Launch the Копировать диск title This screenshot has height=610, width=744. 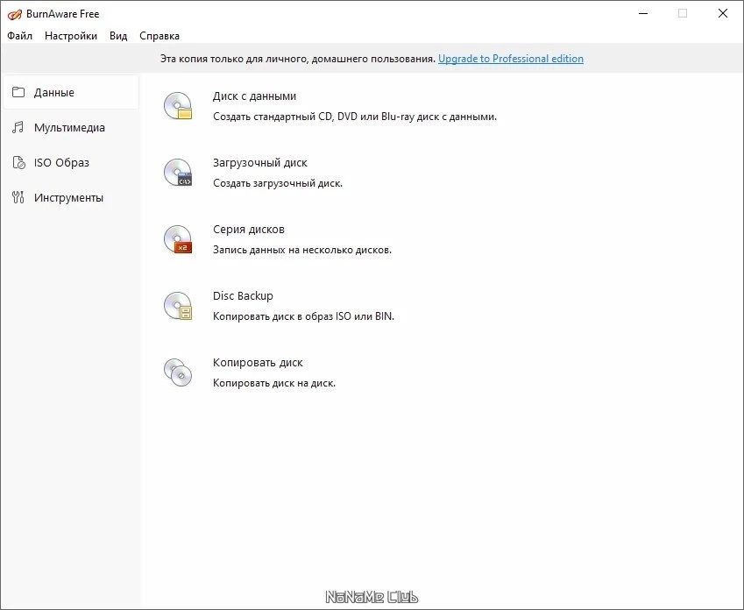point(258,363)
